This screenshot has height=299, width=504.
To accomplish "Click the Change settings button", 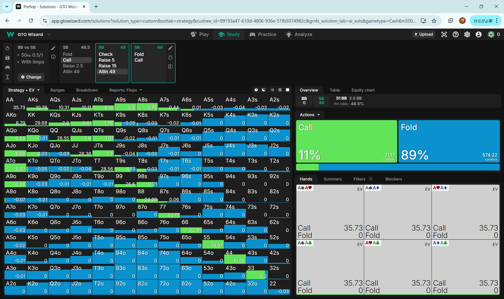I will click(31, 77).
